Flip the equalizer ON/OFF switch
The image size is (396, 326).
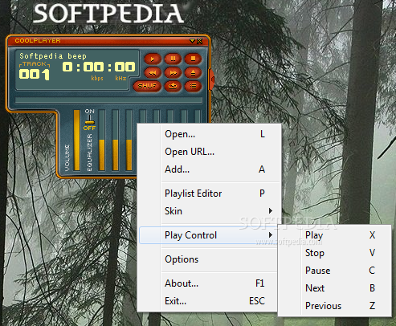click(89, 120)
